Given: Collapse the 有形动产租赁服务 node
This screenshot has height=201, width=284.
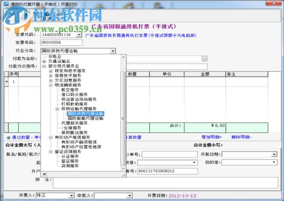Looking at the screenshot, I should 51,138.
